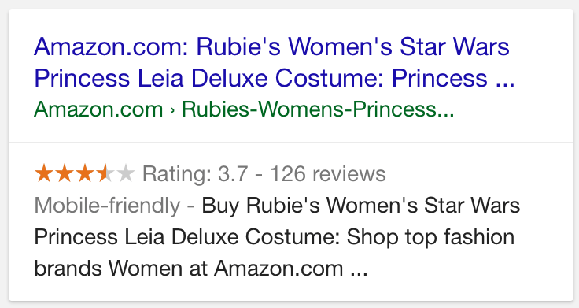579x308 pixels.
Task: Open the Amazon.com Rubie's Women's Star Wars title link
Action: click(x=271, y=47)
